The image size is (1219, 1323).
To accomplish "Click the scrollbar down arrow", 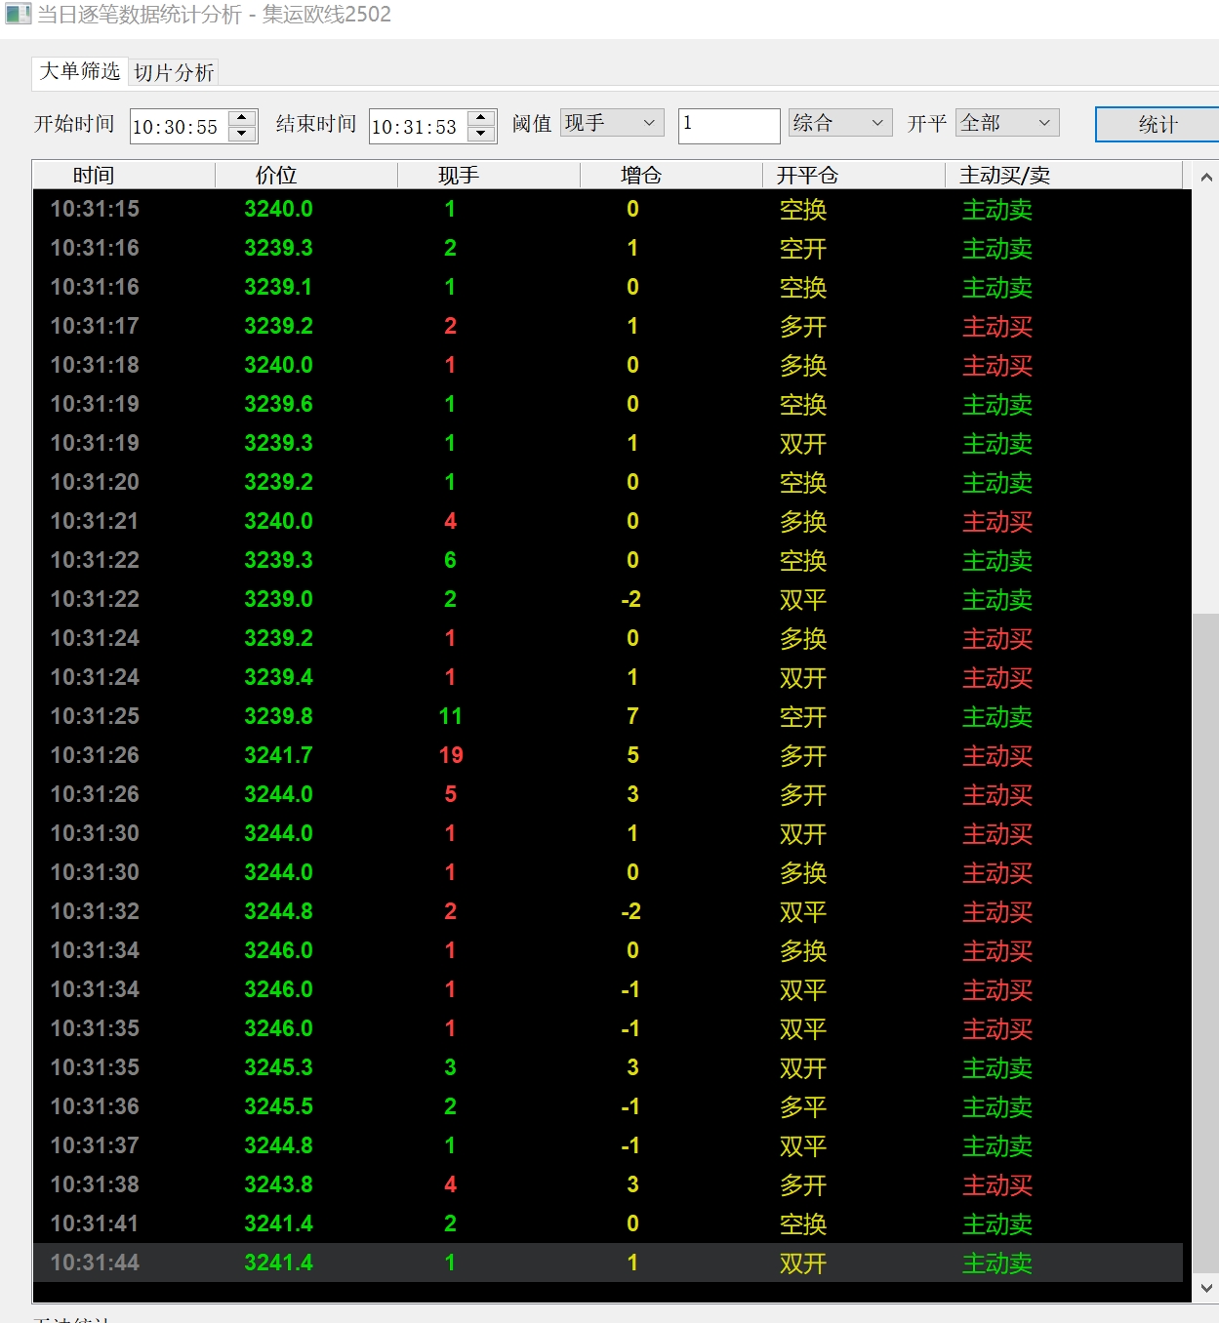I will click(x=1206, y=1288).
